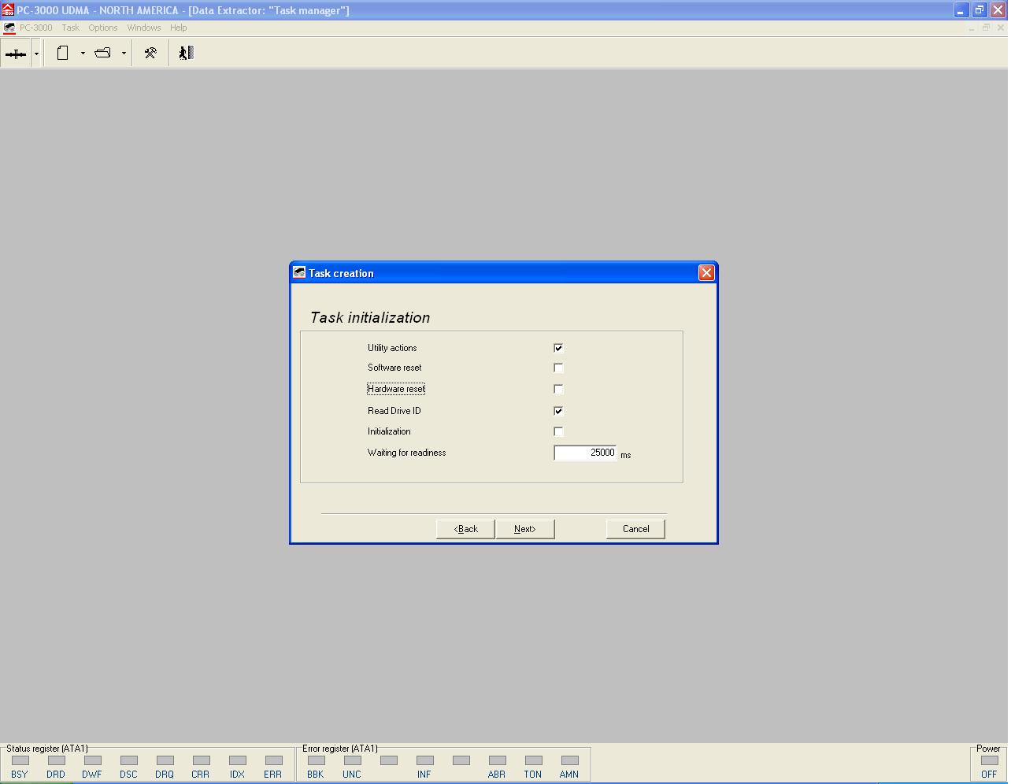Click the new task page icon
This screenshot has height=784, width=1011.
[63, 54]
